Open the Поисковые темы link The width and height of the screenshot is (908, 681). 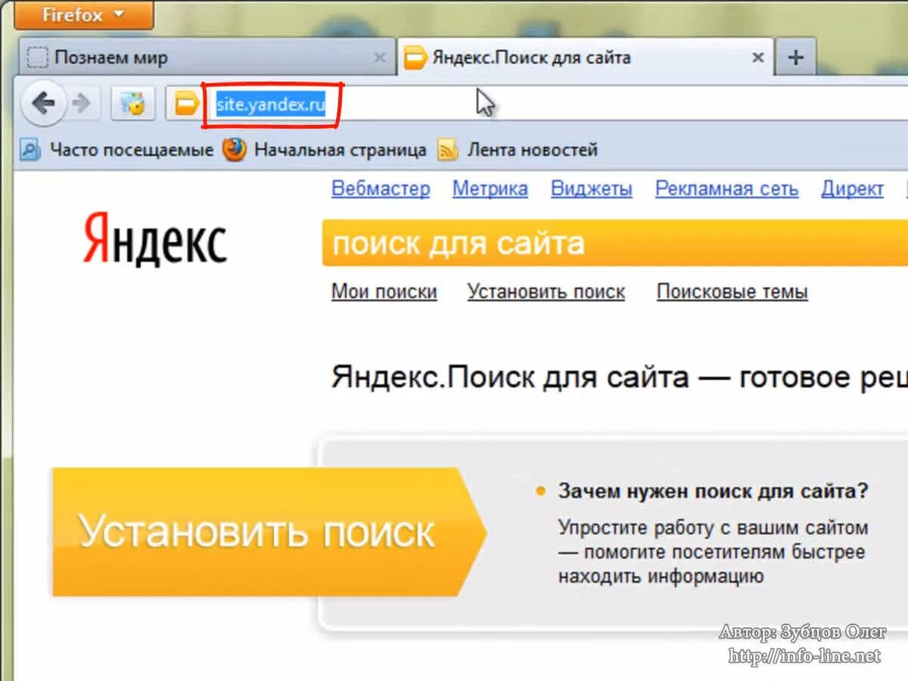tap(732, 291)
